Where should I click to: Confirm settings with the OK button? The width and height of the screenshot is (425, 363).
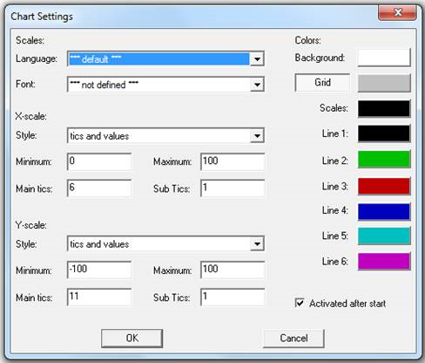click(x=132, y=339)
